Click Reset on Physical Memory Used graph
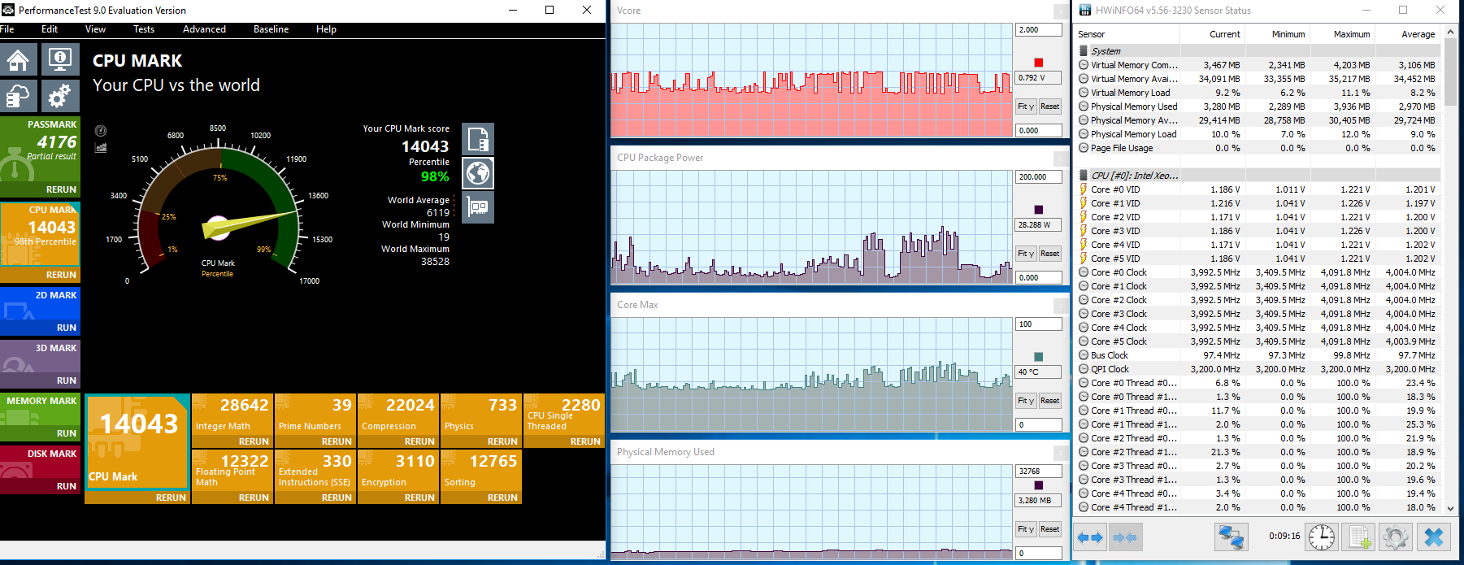Screen dimensions: 1464x565 (1049, 529)
